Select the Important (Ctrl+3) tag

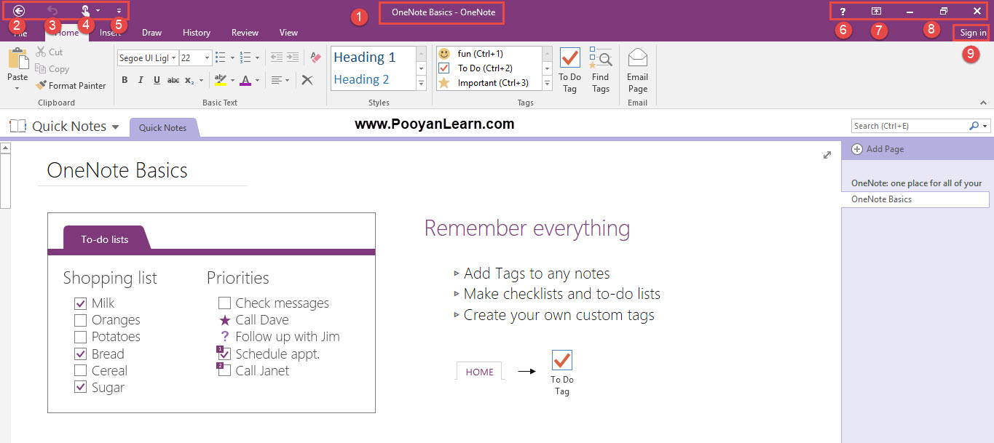click(489, 82)
